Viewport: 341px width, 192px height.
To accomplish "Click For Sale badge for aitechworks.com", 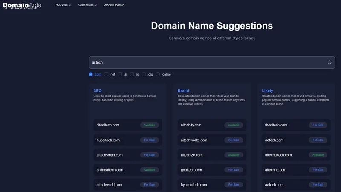I will (x=234, y=140).
